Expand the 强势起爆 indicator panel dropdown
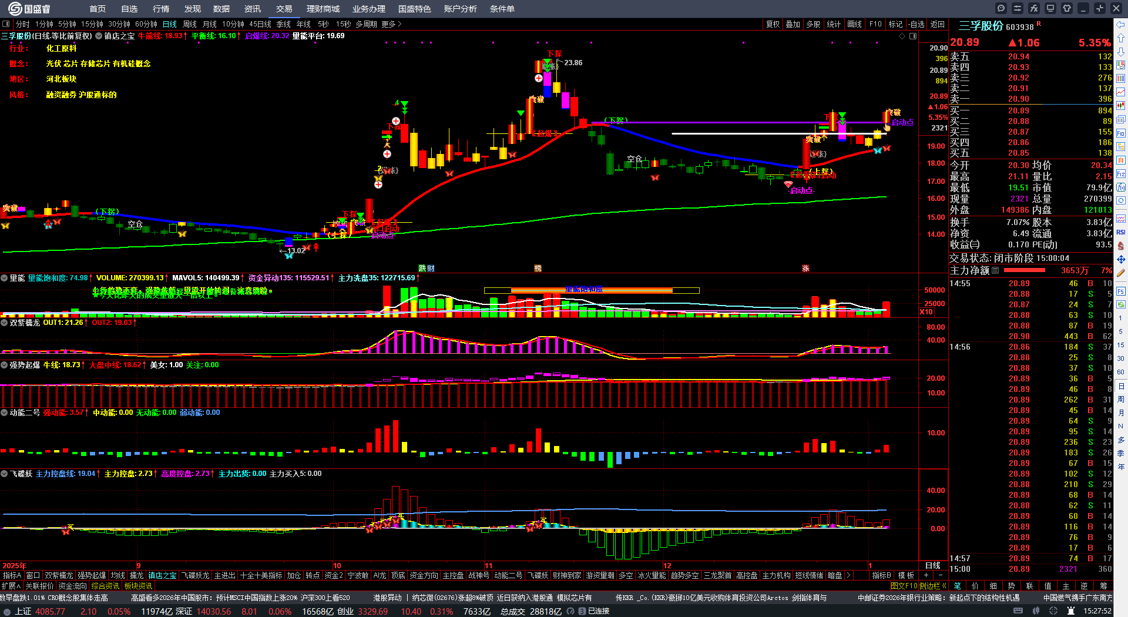The image size is (1128, 617). 4,365
